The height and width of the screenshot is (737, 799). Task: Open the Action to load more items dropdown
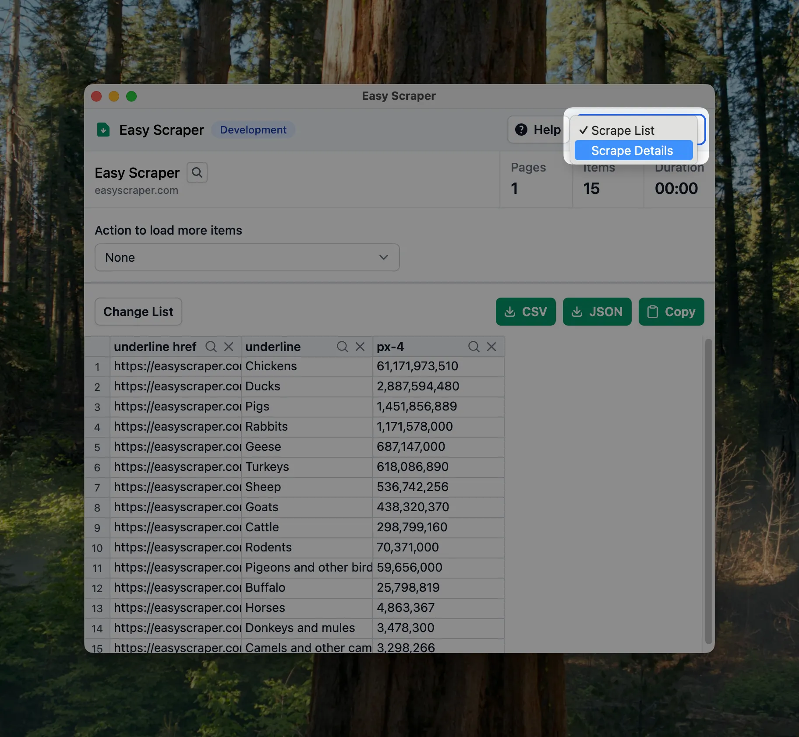point(247,257)
